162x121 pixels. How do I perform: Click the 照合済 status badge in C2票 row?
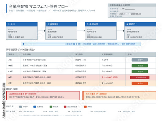(140, 72)
